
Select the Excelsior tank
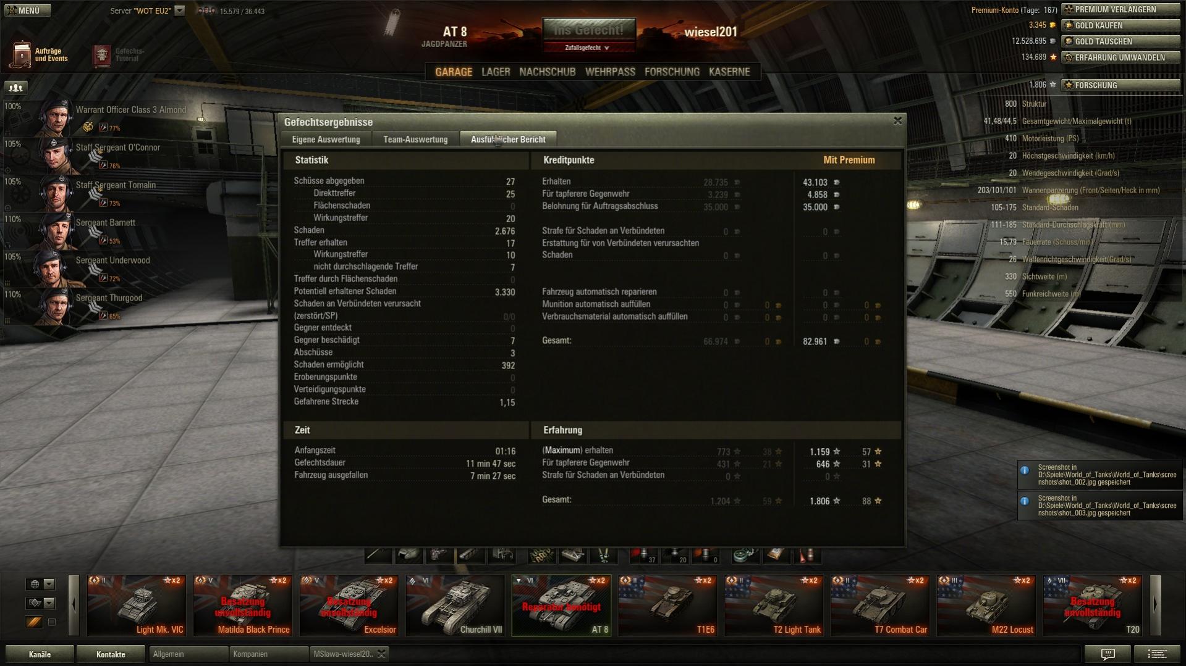tap(349, 605)
